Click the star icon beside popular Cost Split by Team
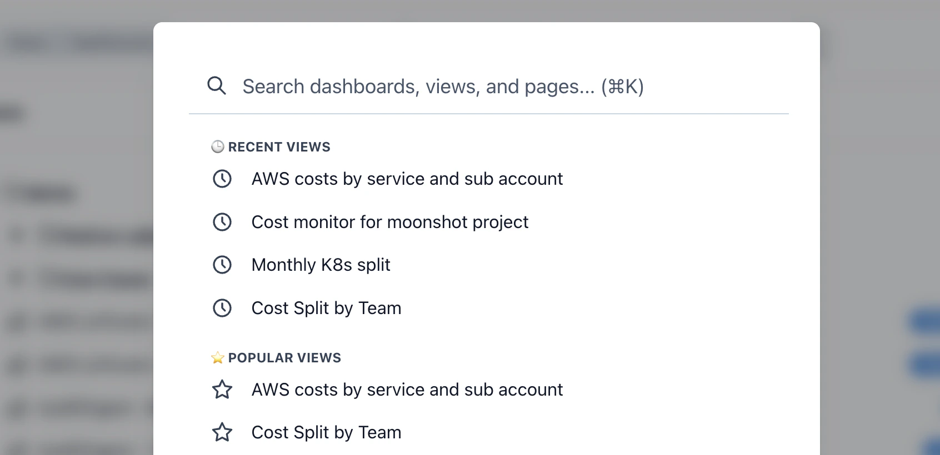This screenshot has width=940, height=455. coord(222,432)
